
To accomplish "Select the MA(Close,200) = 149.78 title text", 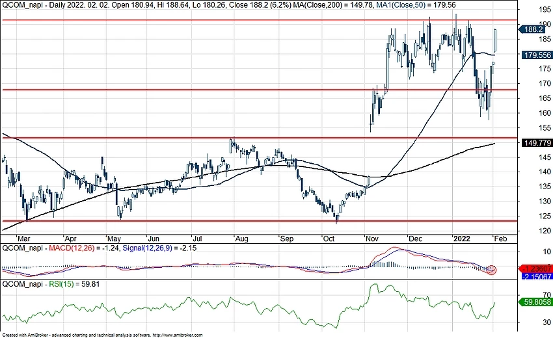I will (332, 5).
